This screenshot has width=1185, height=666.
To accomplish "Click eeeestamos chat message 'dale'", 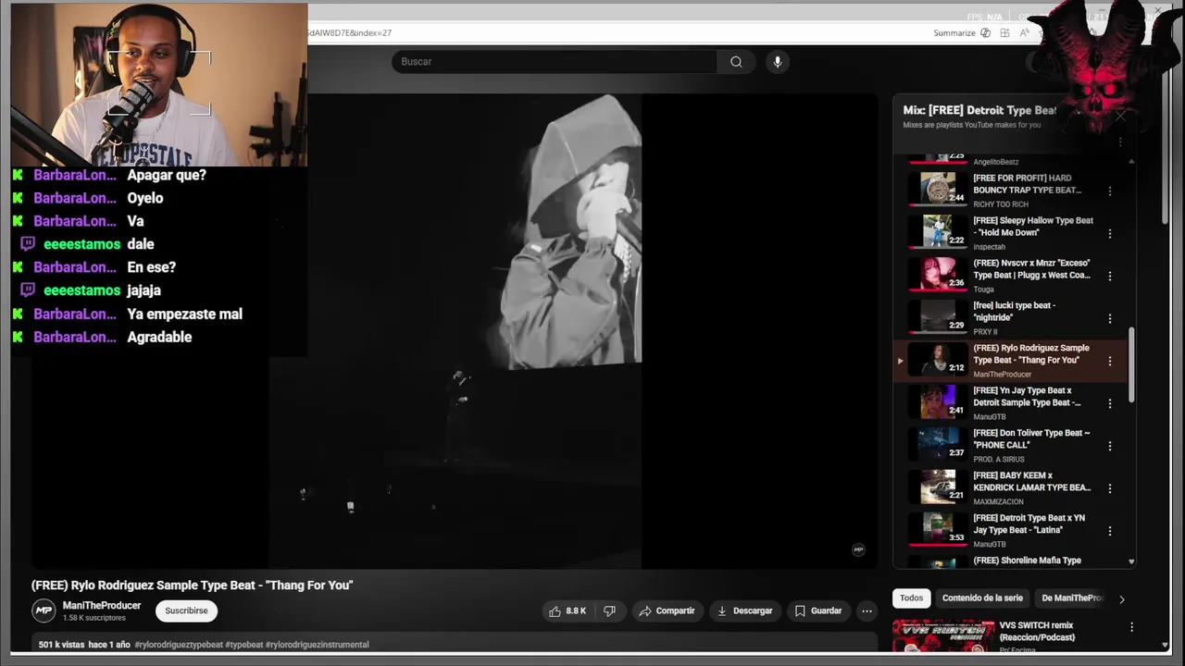I will [x=141, y=244].
